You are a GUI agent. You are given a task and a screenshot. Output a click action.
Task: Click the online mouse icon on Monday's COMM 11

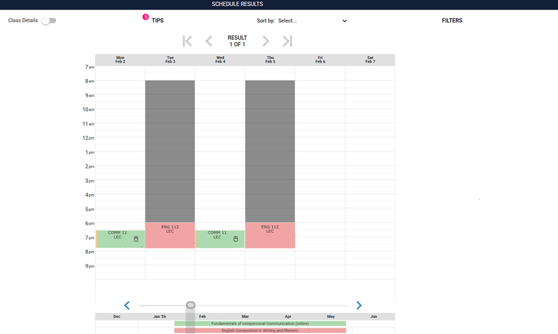[135, 239]
